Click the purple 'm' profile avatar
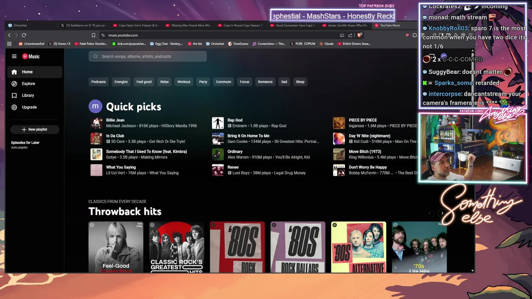This screenshot has height=299, width=532. click(x=95, y=106)
